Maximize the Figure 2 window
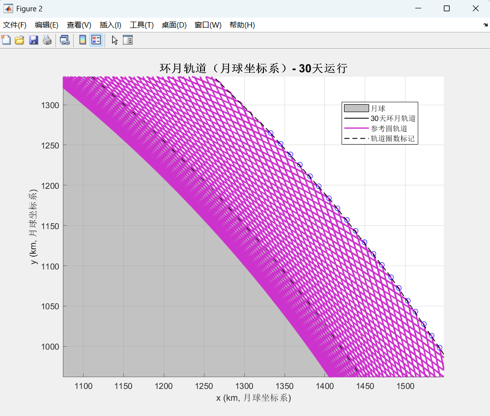Image resolution: width=490 pixels, height=416 pixels. tap(447, 8)
